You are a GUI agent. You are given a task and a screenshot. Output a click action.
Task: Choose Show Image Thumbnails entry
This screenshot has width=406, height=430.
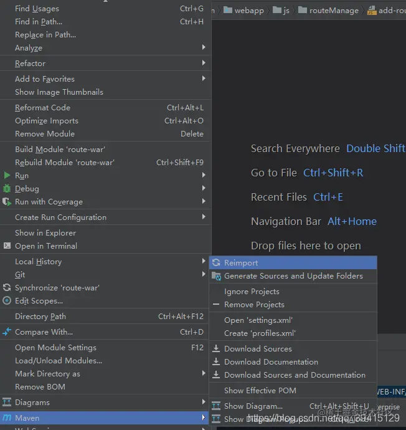point(105,92)
